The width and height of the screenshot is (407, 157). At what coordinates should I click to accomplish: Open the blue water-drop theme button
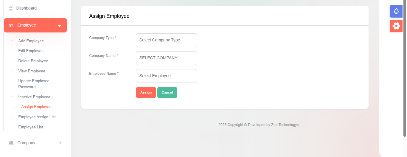396,11
